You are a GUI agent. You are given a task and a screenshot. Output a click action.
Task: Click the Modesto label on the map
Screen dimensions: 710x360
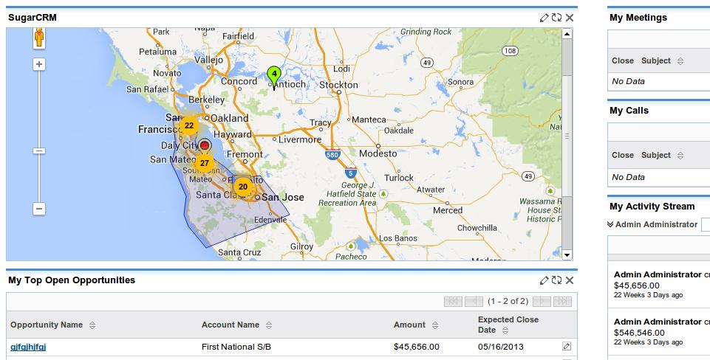(378, 153)
